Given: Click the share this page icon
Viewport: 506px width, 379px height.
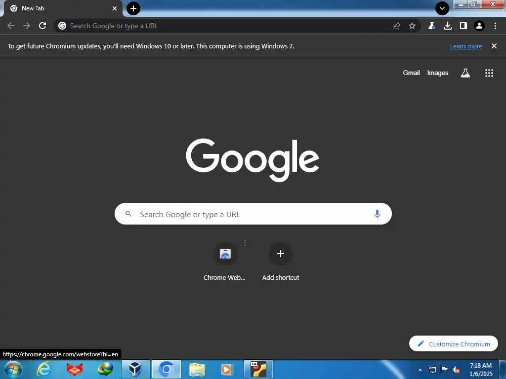Looking at the screenshot, I should click(x=396, y=26).
